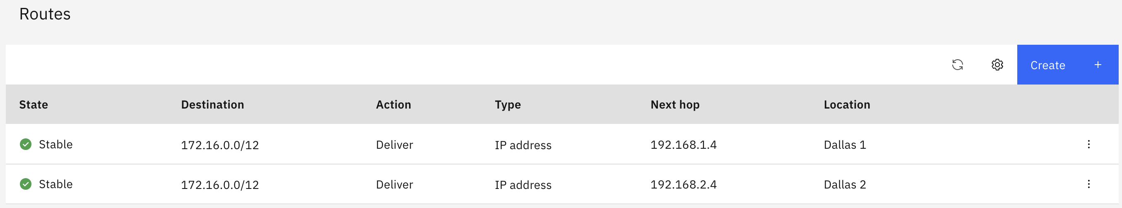This screenshot has width=1122, height=208.
Task: Select next hop 192.168.1.4 cell
Action: [684, 145]
